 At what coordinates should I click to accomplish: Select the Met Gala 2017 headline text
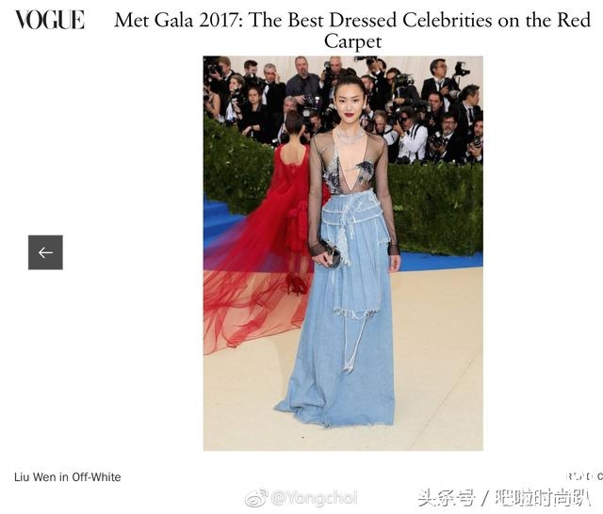click(x=352, y=30)
